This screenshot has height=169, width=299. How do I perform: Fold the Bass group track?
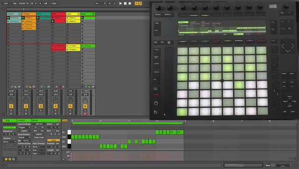click(x=93, y=14)
